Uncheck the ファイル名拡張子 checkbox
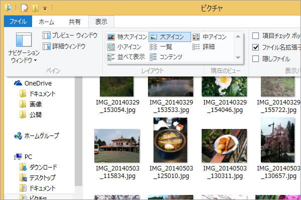Screen dimensions: 301x200 point(255,47)
